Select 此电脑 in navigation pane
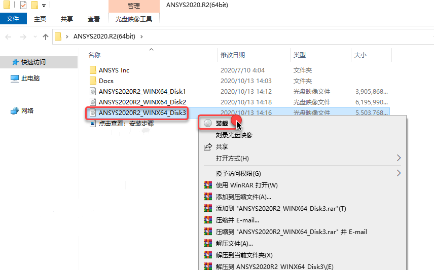434x270 pixels. [30, 79]
